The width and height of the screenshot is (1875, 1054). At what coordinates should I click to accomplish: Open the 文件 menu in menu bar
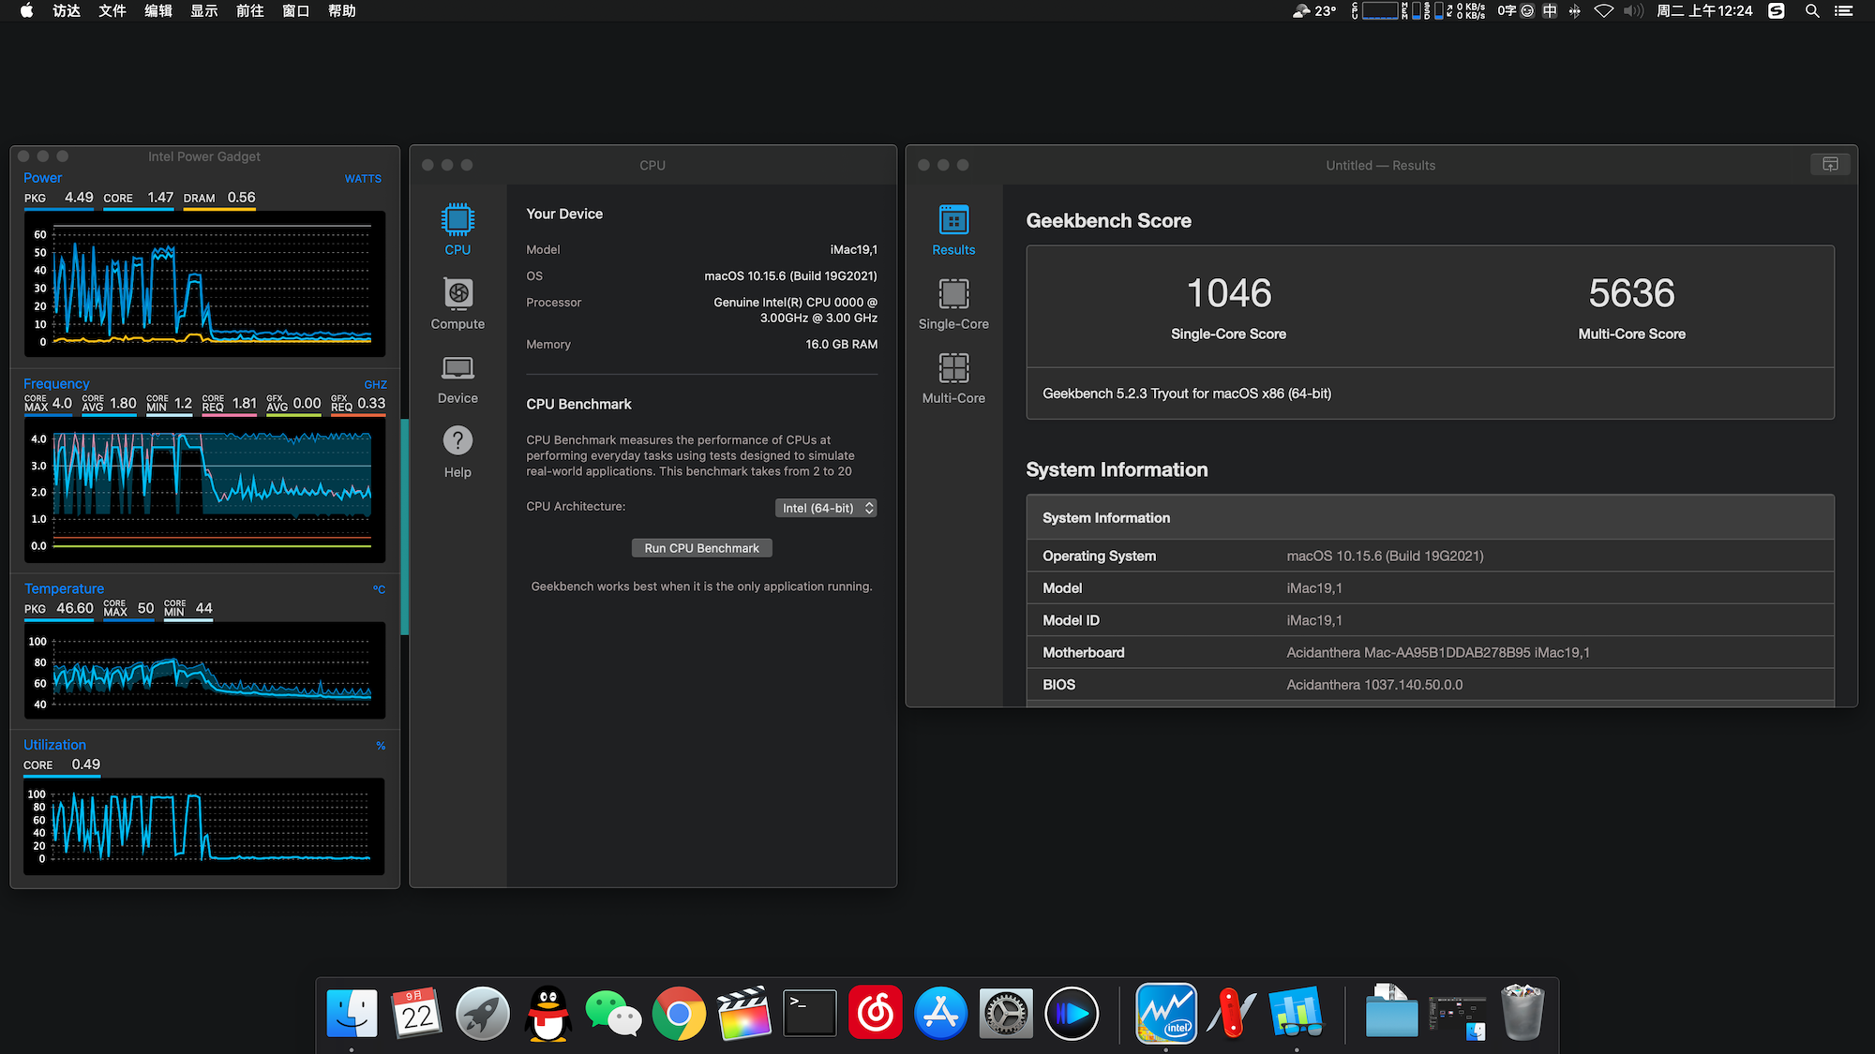112,11
